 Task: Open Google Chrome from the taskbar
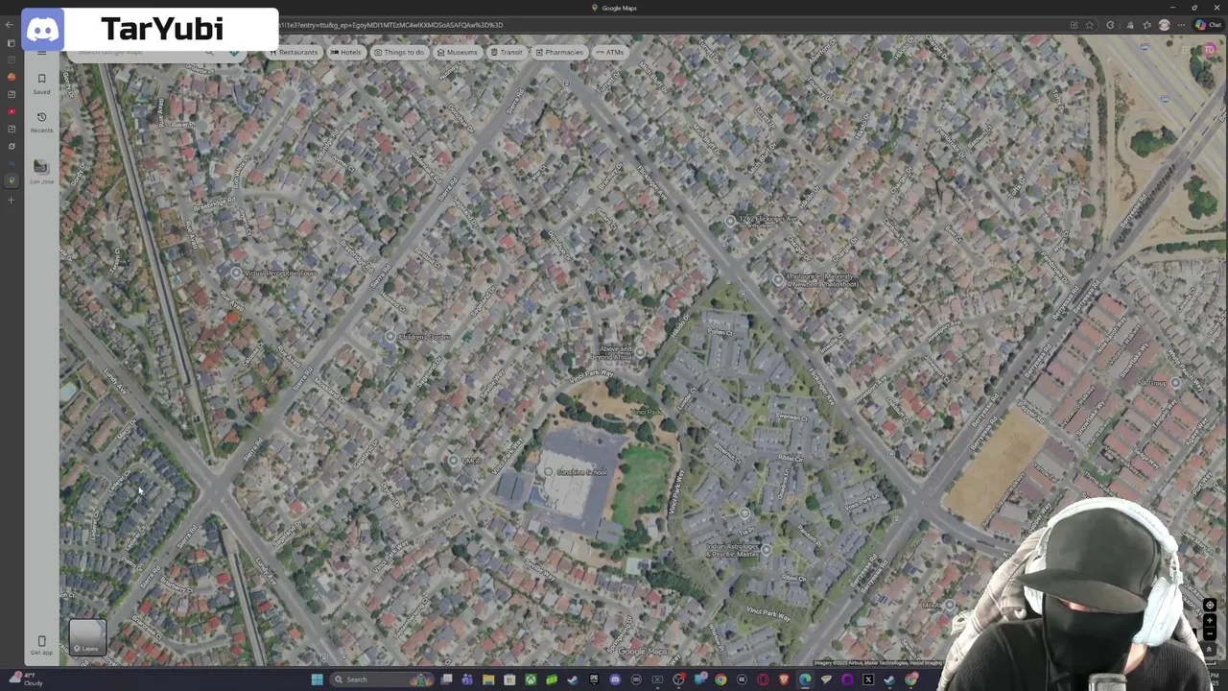click(720, 679)
